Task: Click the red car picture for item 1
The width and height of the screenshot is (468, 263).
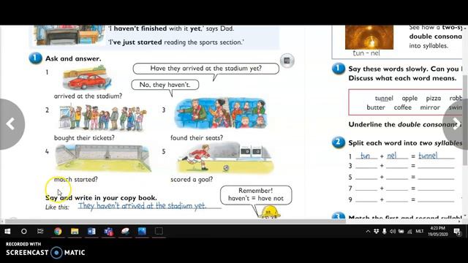Action: click(x=86, y=78)
